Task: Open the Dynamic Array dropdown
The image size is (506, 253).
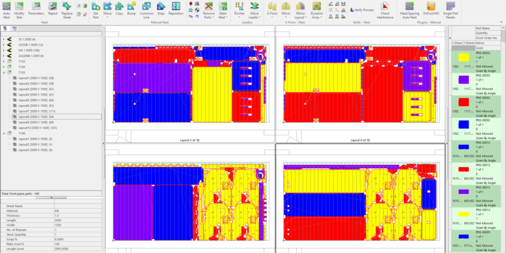Action: [317, 14]
